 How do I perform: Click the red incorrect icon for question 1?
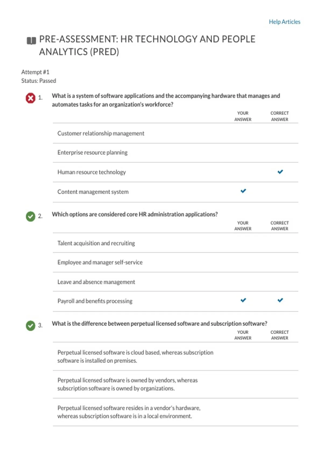click(x=31, y=98)
